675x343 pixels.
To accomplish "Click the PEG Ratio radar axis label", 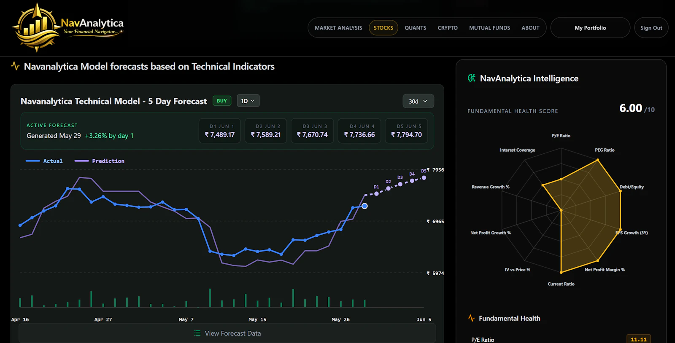I will [x=605, y=150].
